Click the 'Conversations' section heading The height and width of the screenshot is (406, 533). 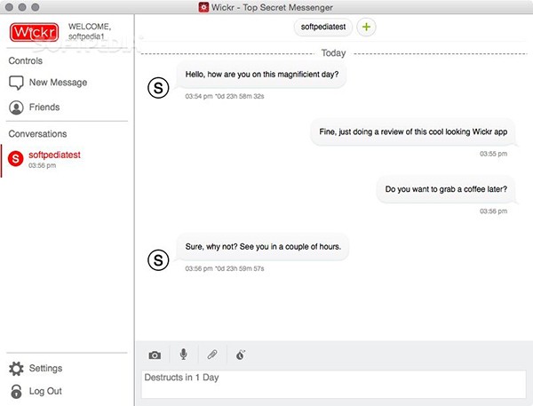pos(37,134)
